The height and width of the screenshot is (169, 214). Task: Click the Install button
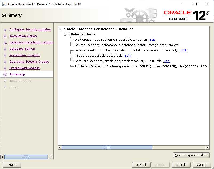(x=181, y=165)
